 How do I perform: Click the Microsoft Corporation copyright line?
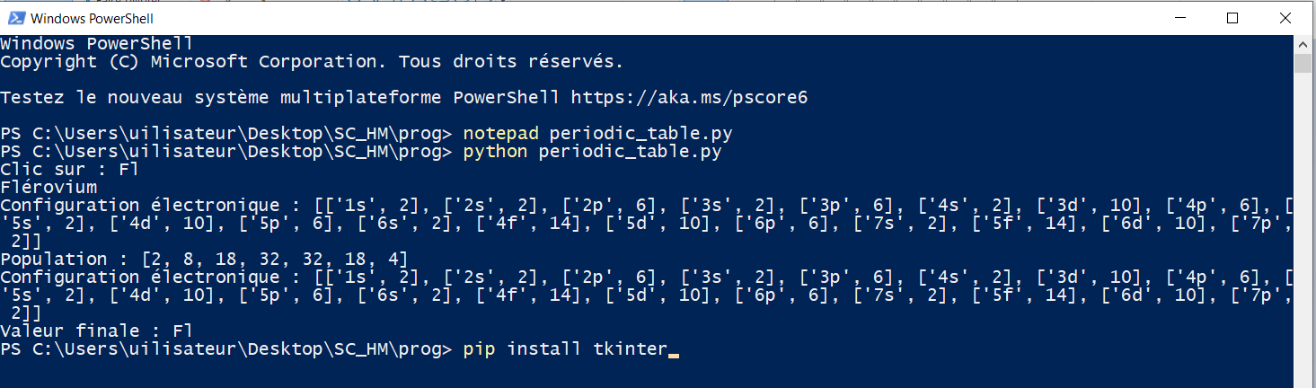(311, 61)
